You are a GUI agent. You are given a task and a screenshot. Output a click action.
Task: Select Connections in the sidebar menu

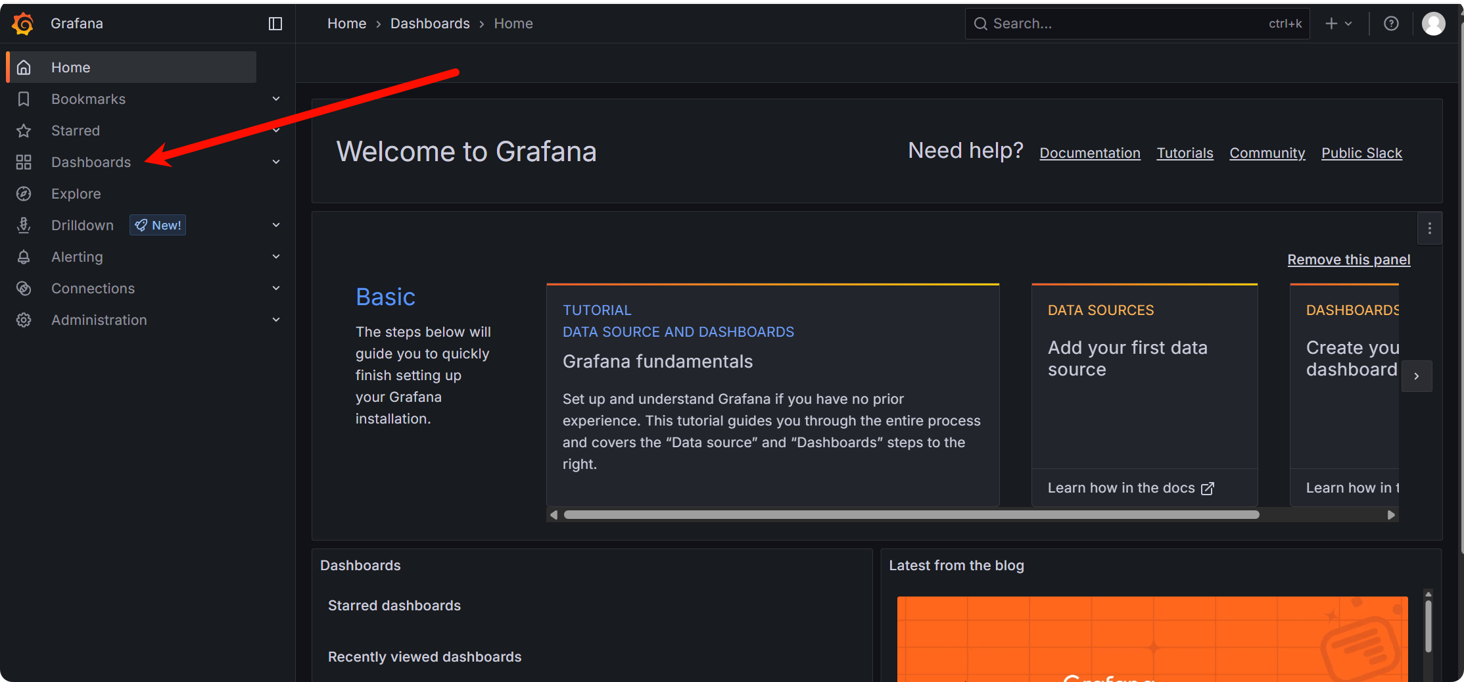93,288
